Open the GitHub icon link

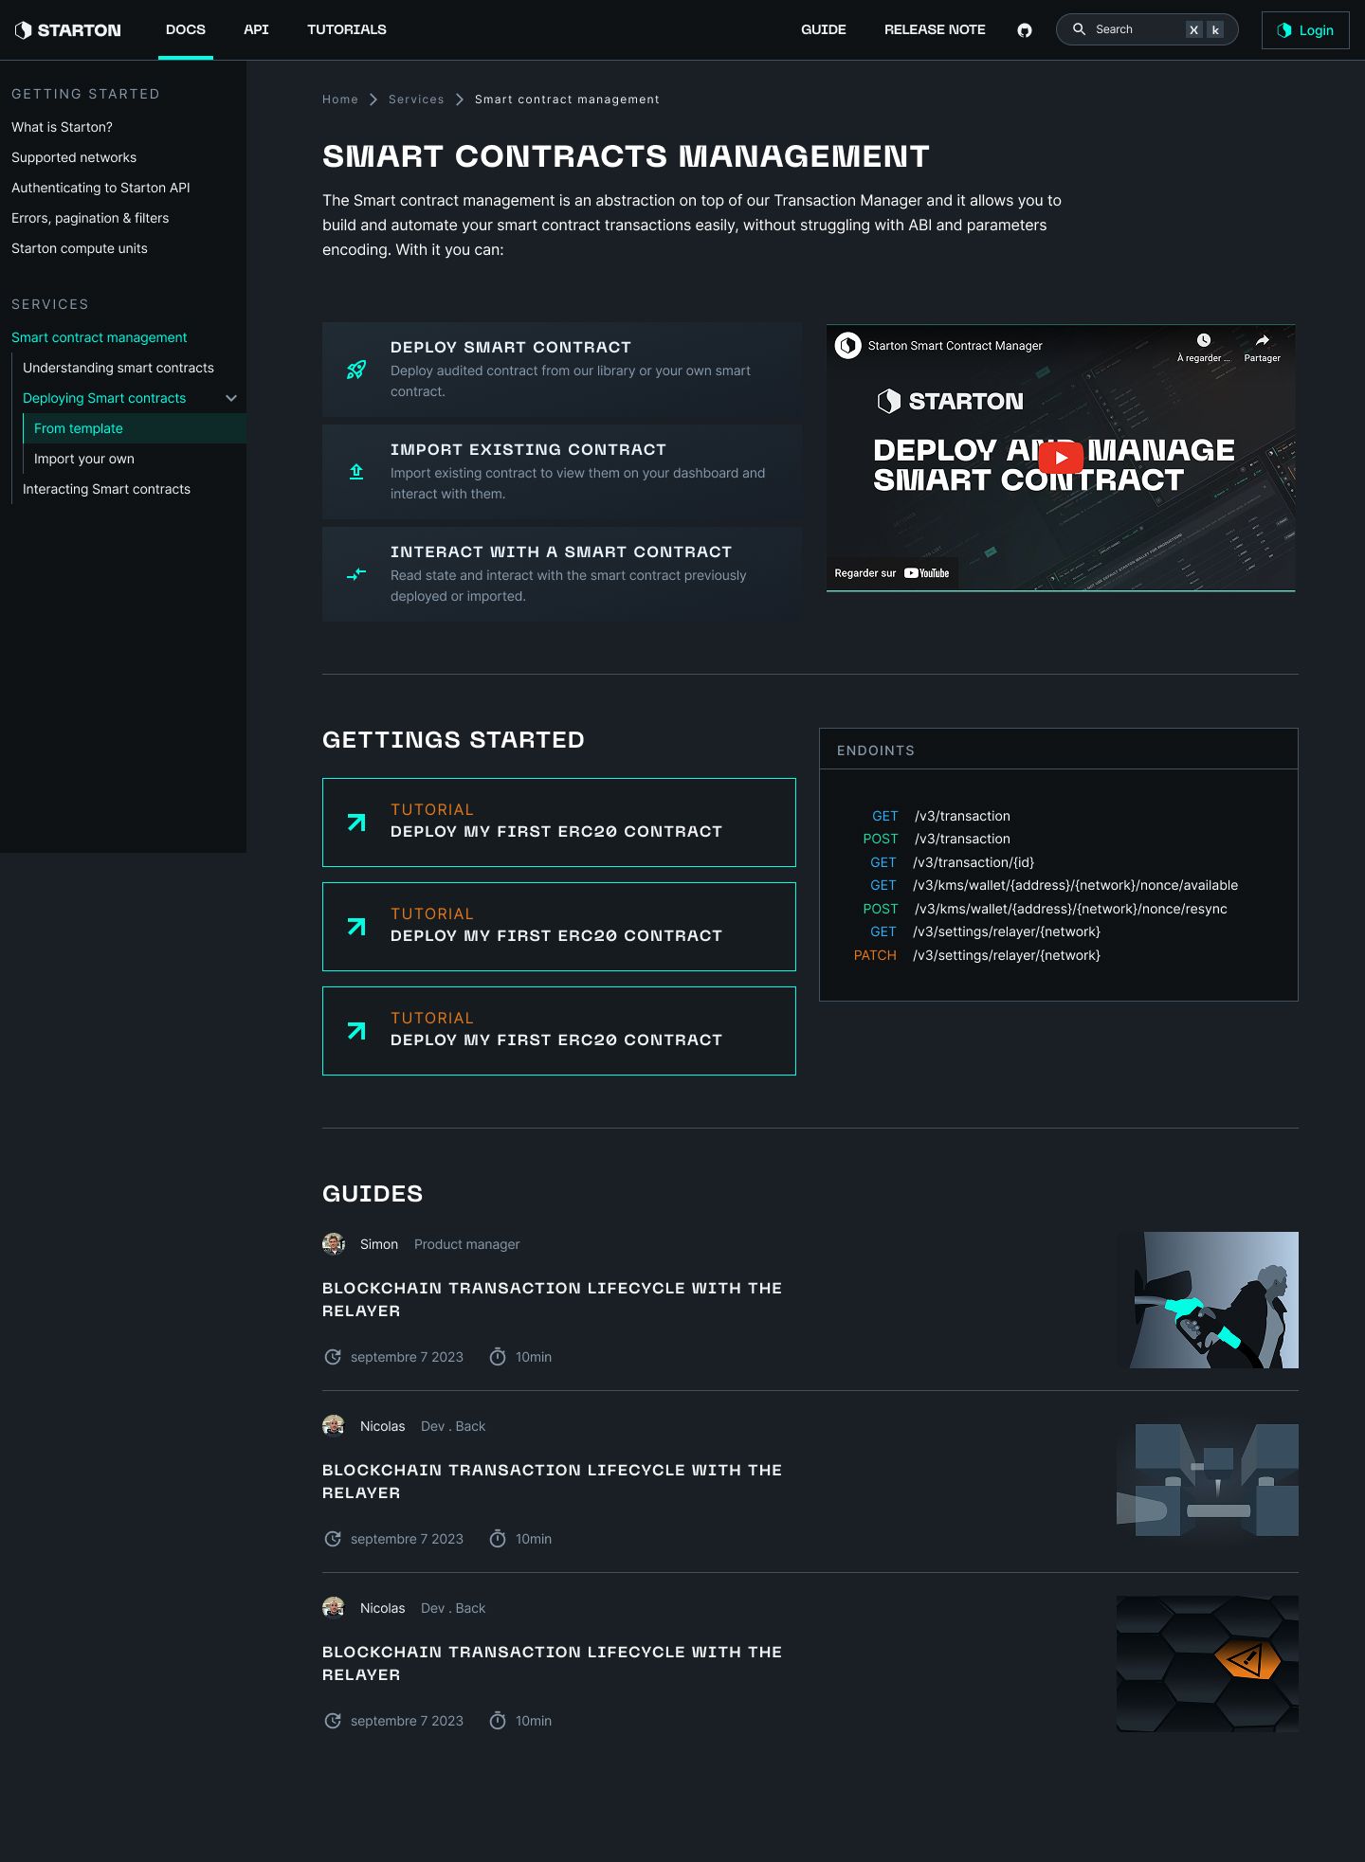tap(1025, 30)
